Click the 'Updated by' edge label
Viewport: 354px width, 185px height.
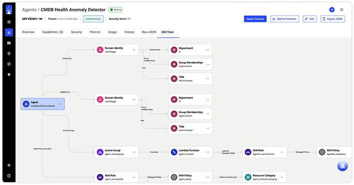pos(65,92)
